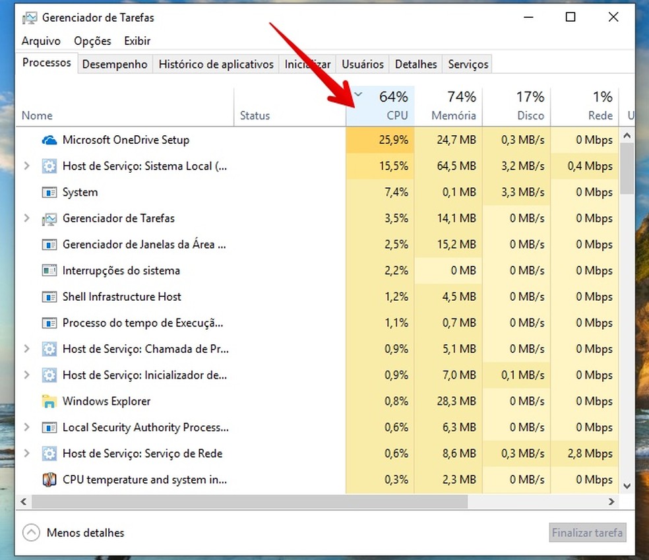The height and width of the screenshot is (560, 649).
Task: Expand Local Security Authority Process row
Action: (x=26, y=427)
